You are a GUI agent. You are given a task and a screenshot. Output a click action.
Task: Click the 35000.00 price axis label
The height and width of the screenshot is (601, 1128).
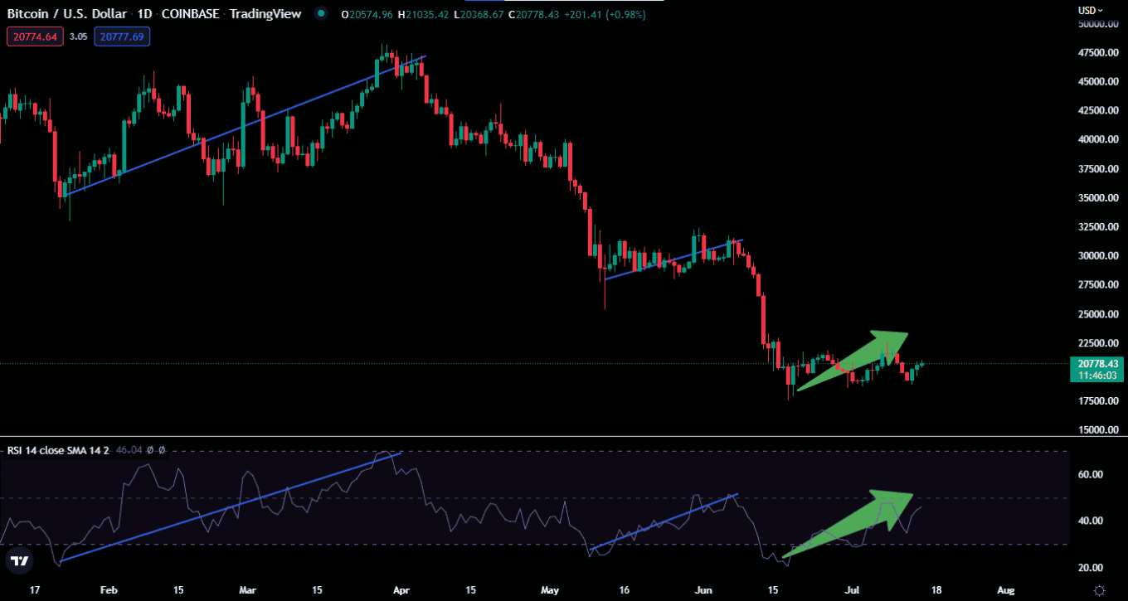(x=1098, y=198)
